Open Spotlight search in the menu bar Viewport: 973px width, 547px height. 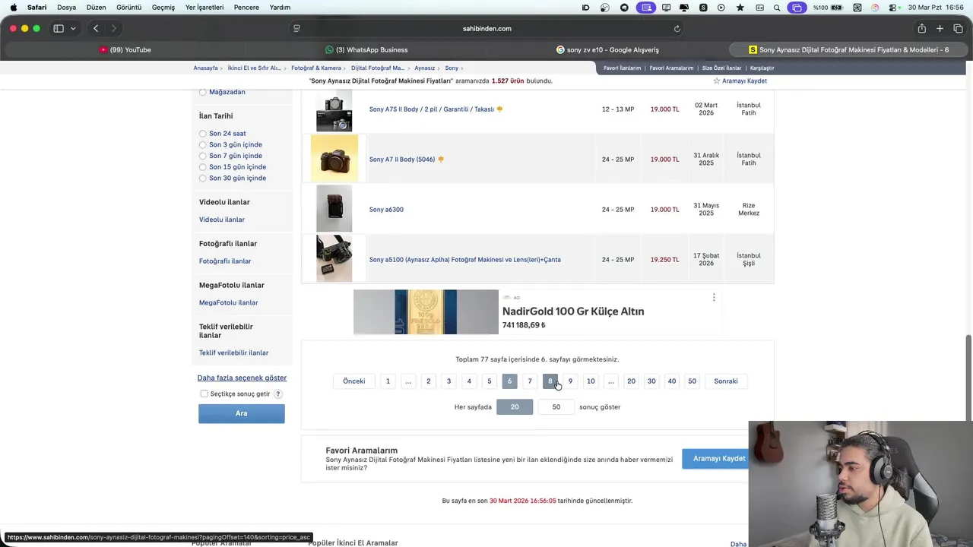click(x=777, y=8)
